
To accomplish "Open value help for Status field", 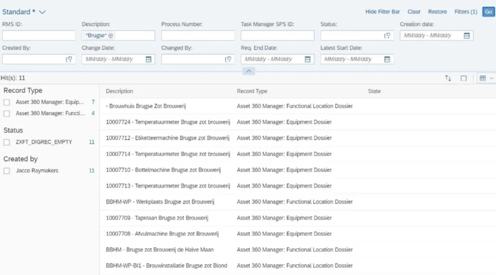I will point(387,36).
